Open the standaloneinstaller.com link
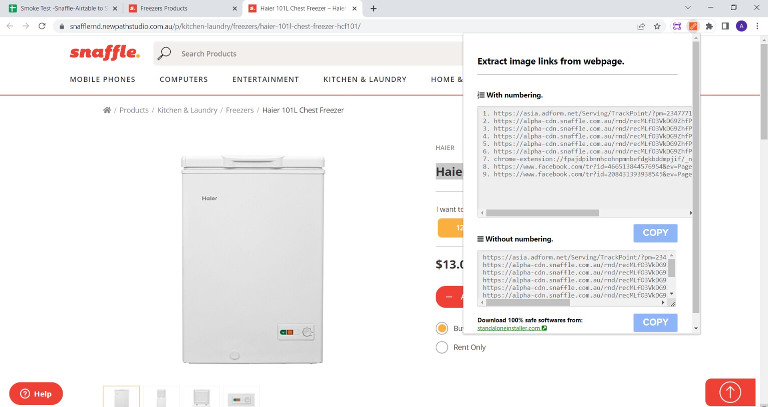Viewport: 768px width, 407px height. [508, 328]
